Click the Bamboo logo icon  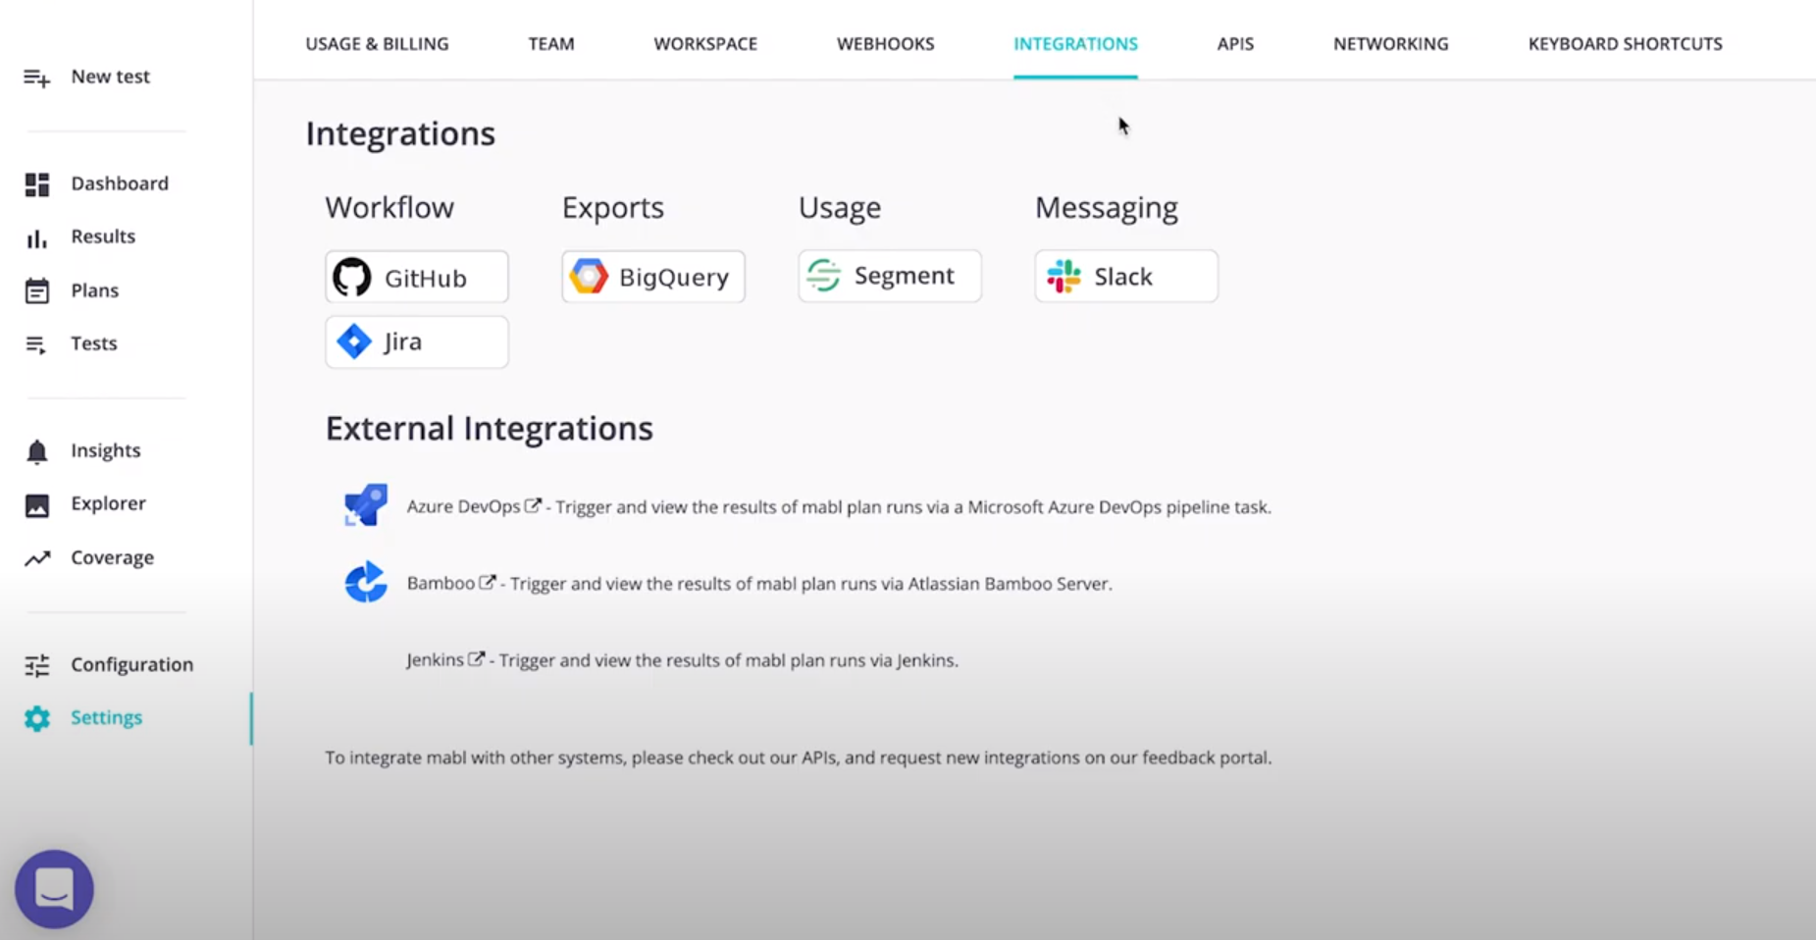(x=366, y=583)
